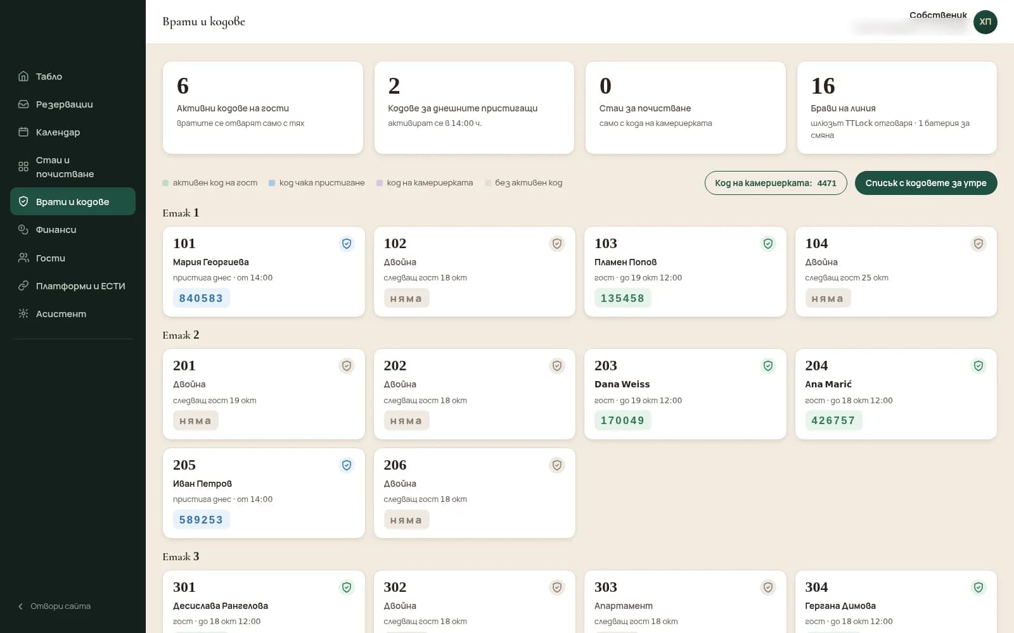Click the Асистент sparkle icon

pyautogui.click(x=23, y=313)
